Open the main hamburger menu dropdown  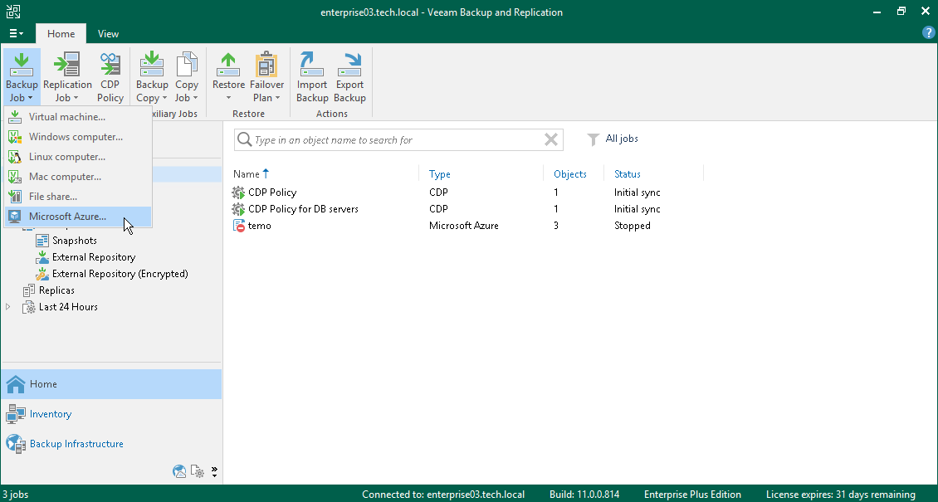pyautogui.click(x=16, y=33)
